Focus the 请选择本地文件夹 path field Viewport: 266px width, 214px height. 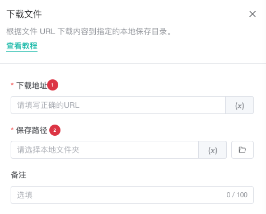tap(105, 150)
